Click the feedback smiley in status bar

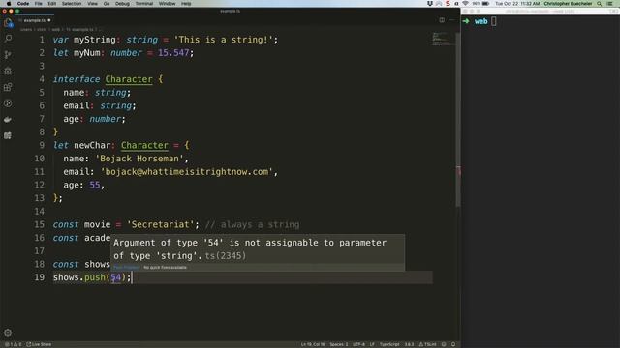(x=444, y=344)
